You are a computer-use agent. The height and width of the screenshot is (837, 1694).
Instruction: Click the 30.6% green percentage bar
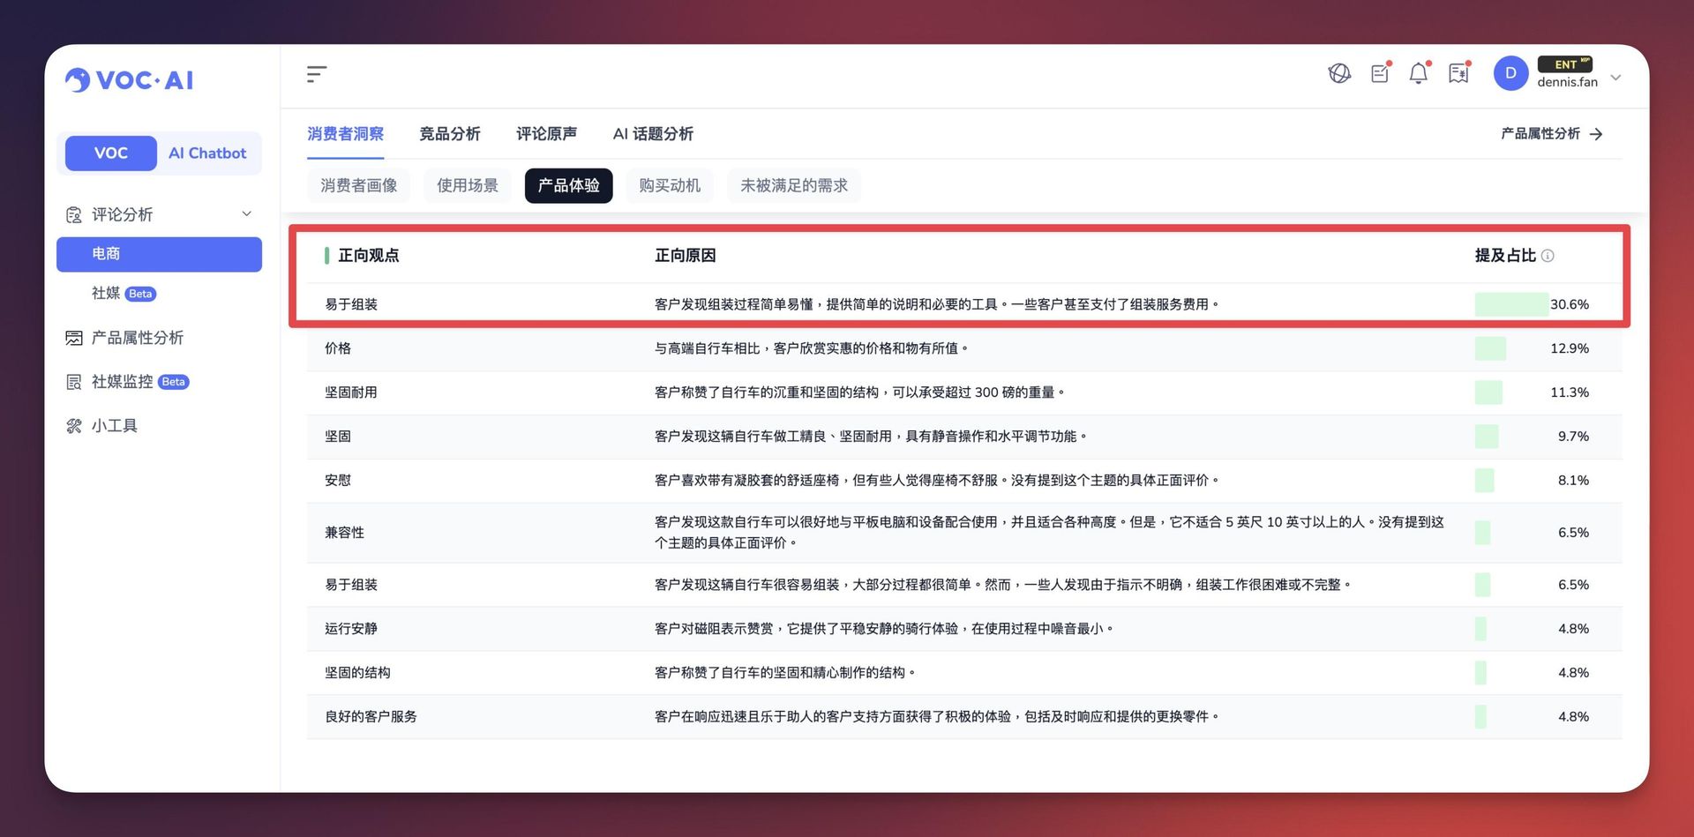[x=1510, y=304]
